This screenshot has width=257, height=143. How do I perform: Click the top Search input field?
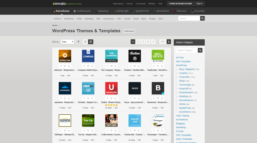[189, 18]
